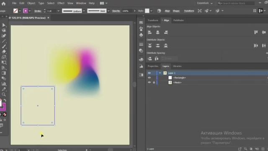Screen dimensions: 268x151
Task: Switch to the Pathfinder tab
Action: point(178,21)
